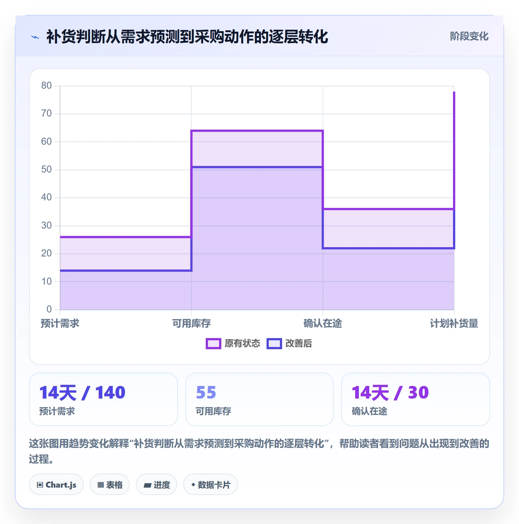Click the 表格 grid icon

click(x=100, y=485)
